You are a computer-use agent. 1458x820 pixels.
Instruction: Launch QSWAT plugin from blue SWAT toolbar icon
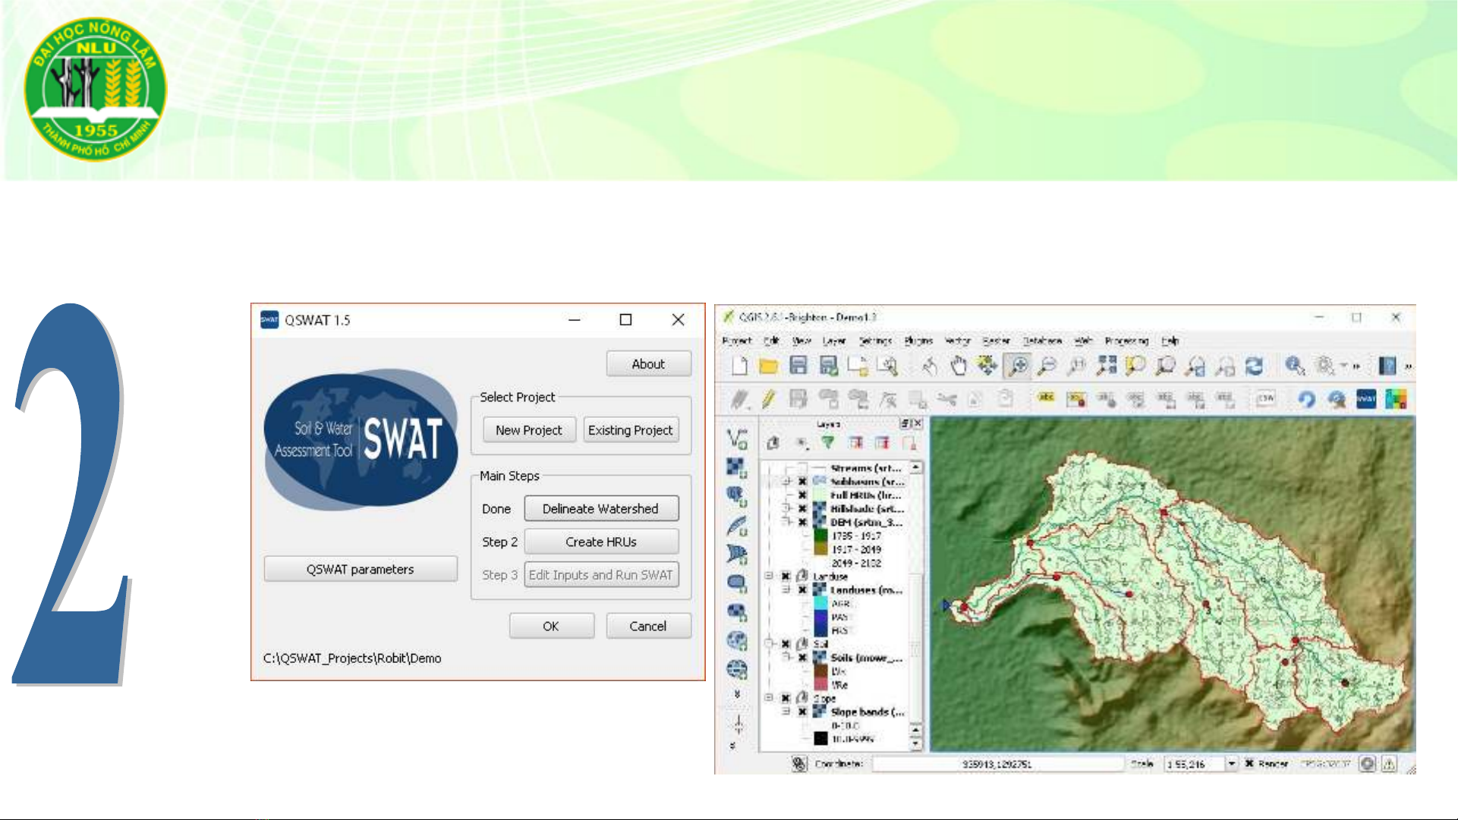click(x=1366, y=398)
